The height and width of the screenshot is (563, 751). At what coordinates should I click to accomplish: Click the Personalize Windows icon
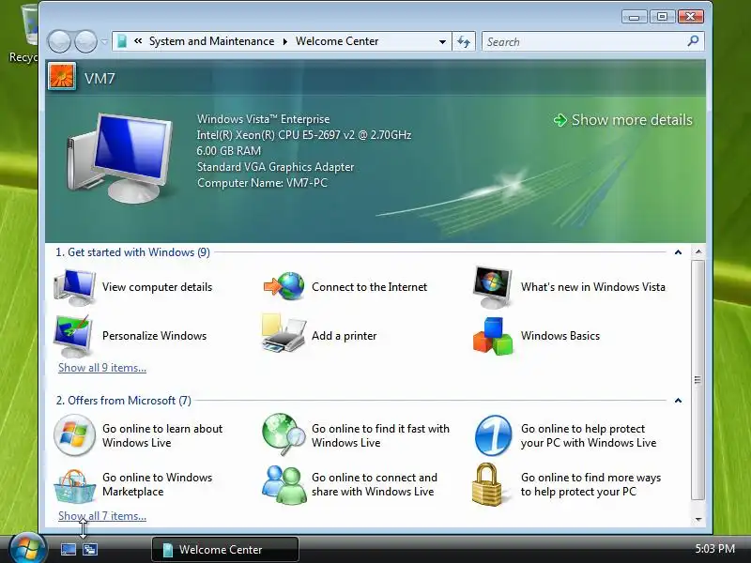(74, 336)
